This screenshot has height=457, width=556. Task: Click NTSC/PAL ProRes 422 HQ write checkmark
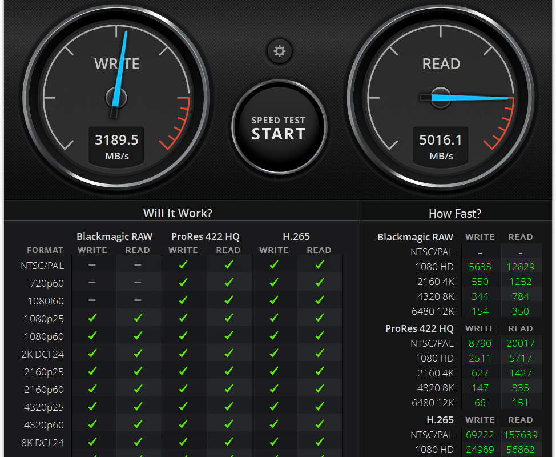(x=183, y=264)
